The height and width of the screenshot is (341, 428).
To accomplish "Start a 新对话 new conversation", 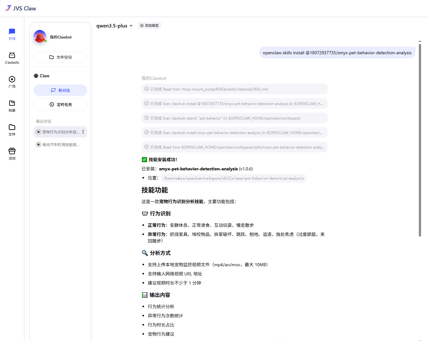I will (x=60, y=90).
